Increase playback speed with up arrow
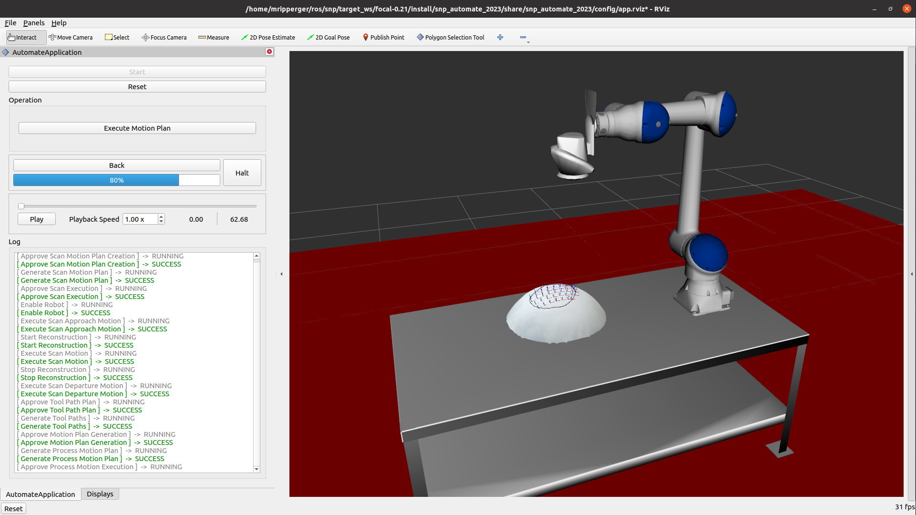The image size is (916, 515). point(161,216)
